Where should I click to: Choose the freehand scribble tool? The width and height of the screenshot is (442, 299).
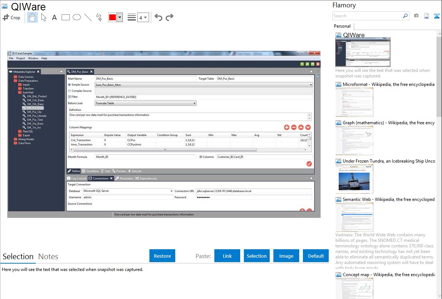99,17
